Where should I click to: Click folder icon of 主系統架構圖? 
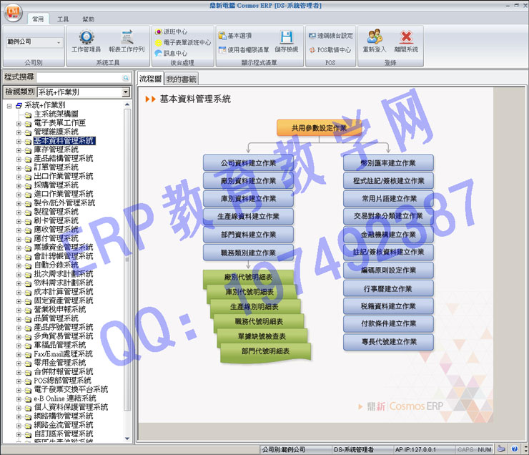point(28,114)
